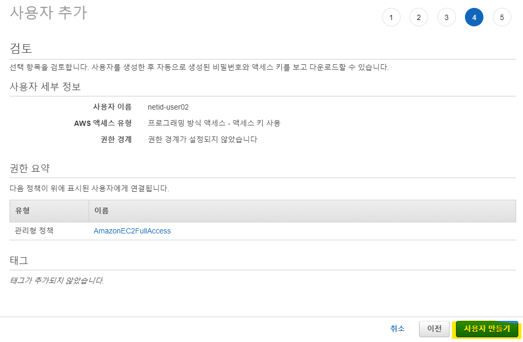
Task: Click the 사용자 이름 label
Action: 112,107
